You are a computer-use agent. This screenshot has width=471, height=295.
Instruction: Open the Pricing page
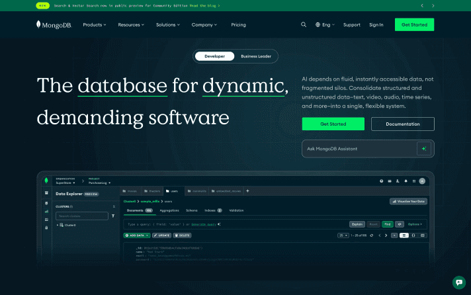tap(239, 24)
